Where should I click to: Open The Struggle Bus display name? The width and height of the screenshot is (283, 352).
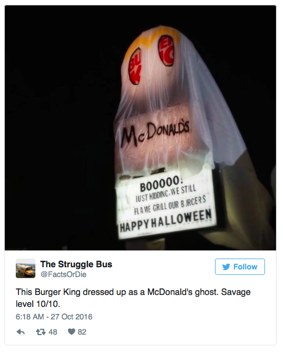[x=76, y=264]
